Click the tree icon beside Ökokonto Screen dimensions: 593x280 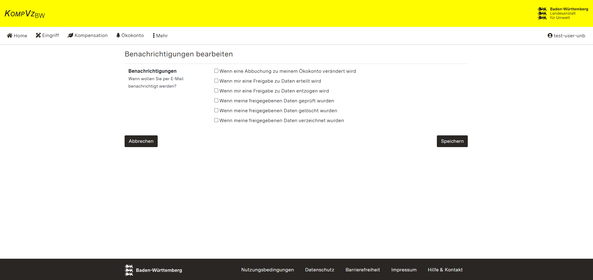[118, 35]
